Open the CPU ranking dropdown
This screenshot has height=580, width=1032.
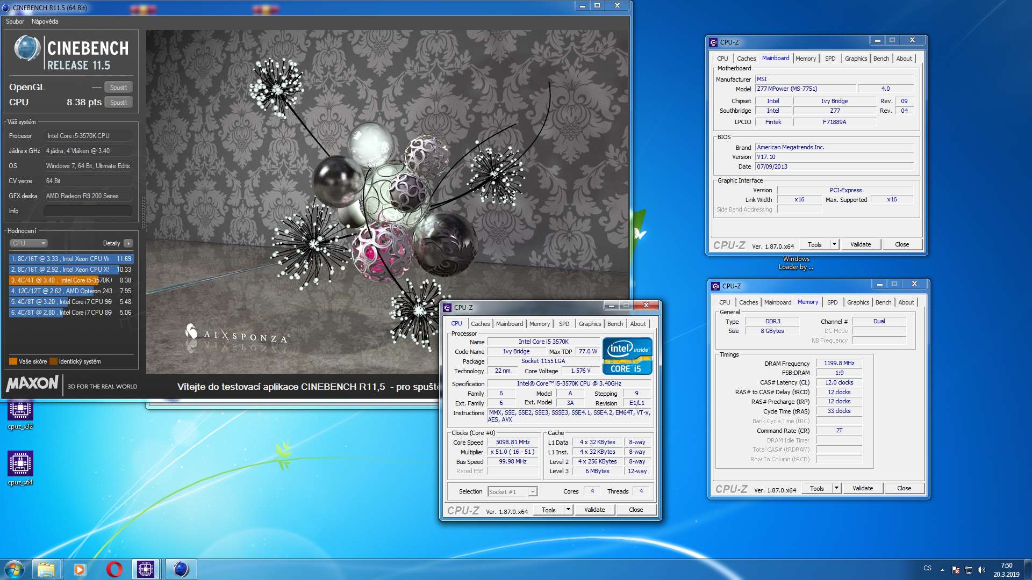click(29, 243)
